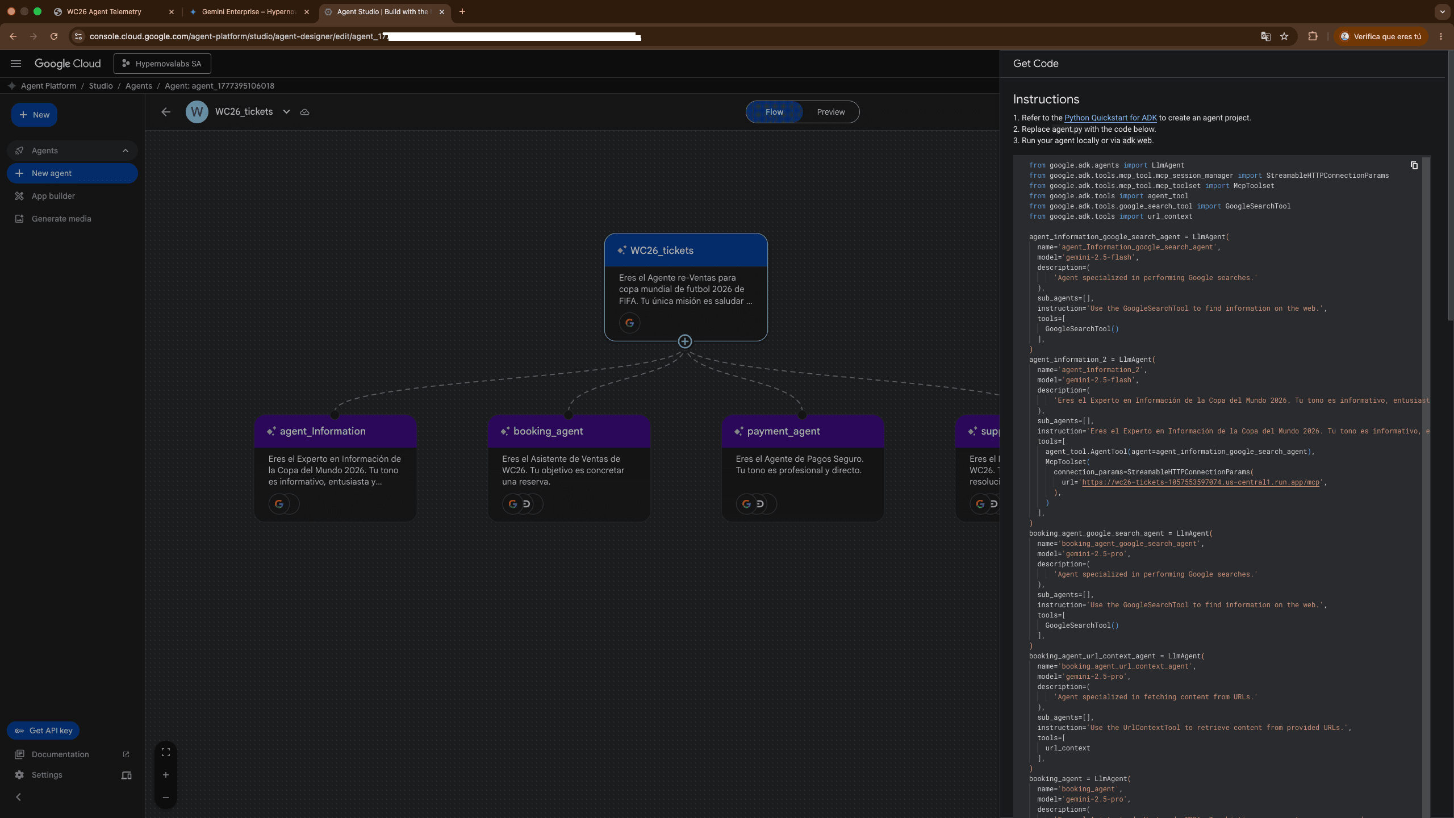Go back in browser history

coord(13,36)
